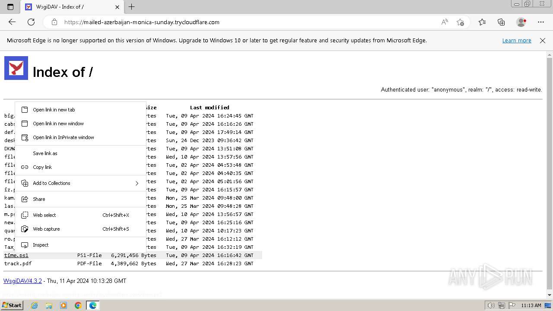Image resolution: width=553 pixels, height=311 pixels.
Task: Select Share in context menu
Action: (x=80, y=199)
